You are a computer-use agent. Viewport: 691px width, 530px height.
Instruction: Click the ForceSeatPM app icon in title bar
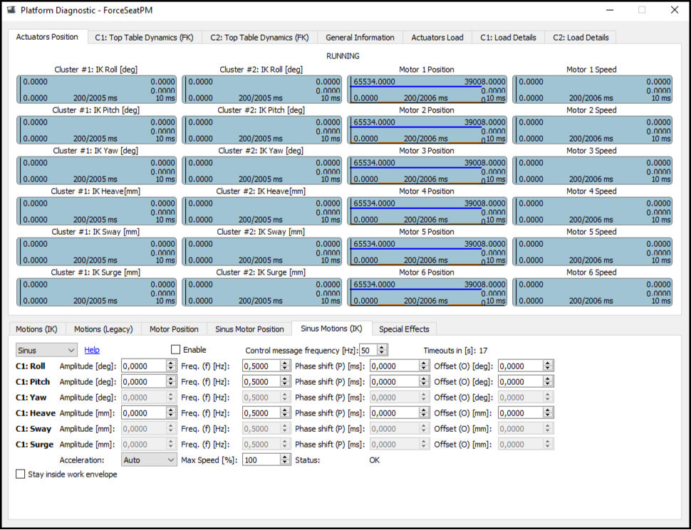tap(11, 10)
